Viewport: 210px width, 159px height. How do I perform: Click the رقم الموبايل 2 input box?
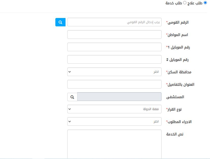(114, 59)
